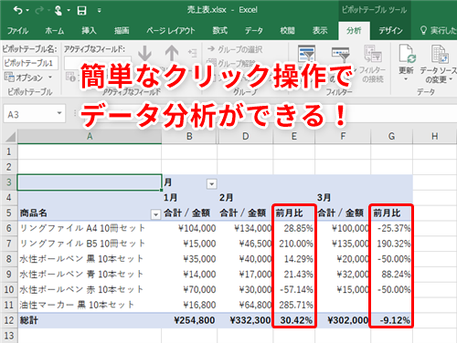
Task: Click the Drill Down arrow icon
Action: tap(144, 53)
